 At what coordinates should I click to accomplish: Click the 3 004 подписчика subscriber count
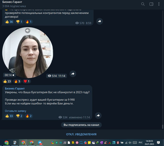tap(14, 6)
